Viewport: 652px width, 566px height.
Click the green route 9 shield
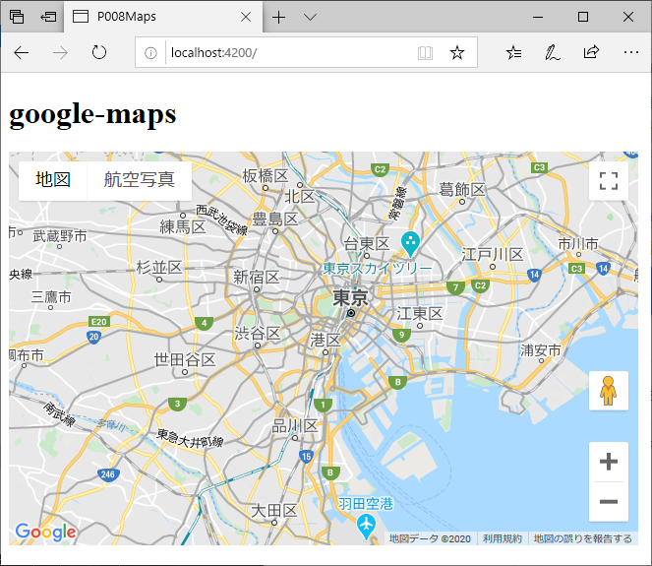coord(401,335)
